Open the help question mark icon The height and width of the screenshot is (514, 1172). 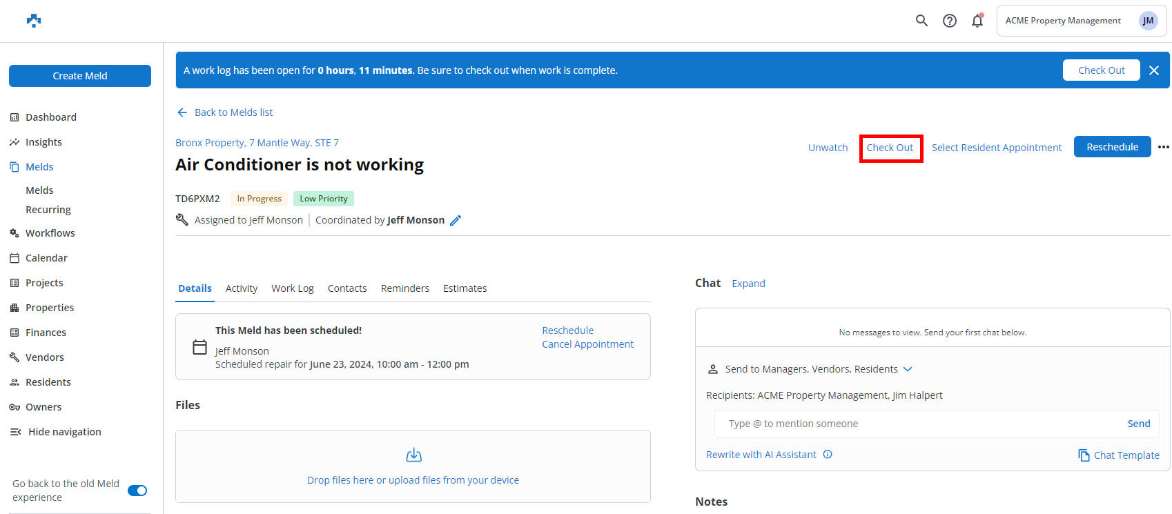[950, 21]
